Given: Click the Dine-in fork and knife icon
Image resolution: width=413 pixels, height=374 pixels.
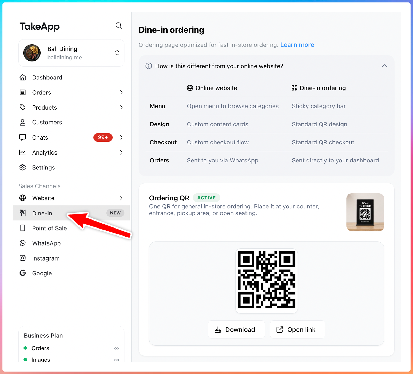Looking at the screenshot, I should pyautogui.click(x=23, y=213).
